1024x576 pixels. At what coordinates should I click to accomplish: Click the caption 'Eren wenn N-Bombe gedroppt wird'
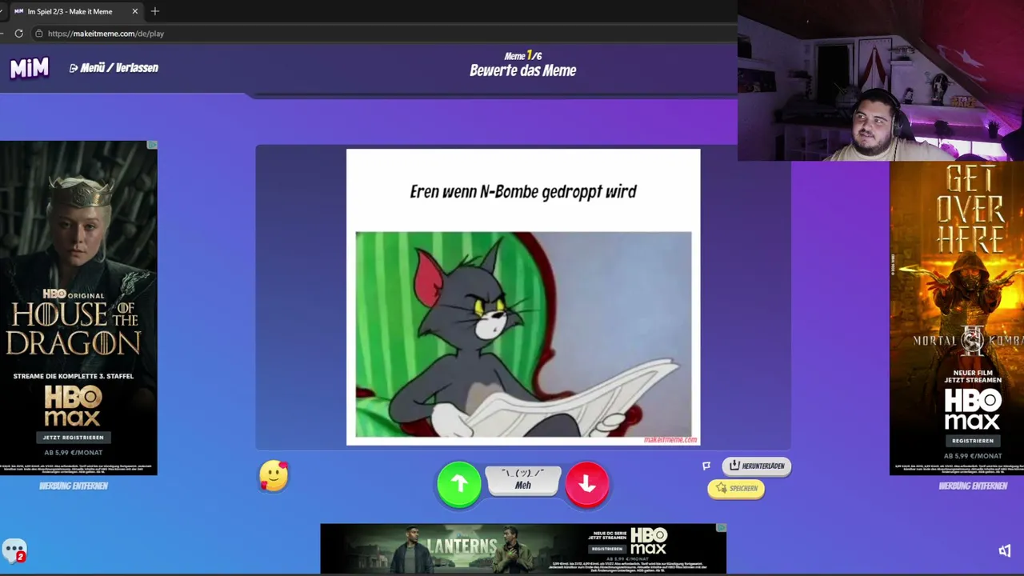(523, 192)
